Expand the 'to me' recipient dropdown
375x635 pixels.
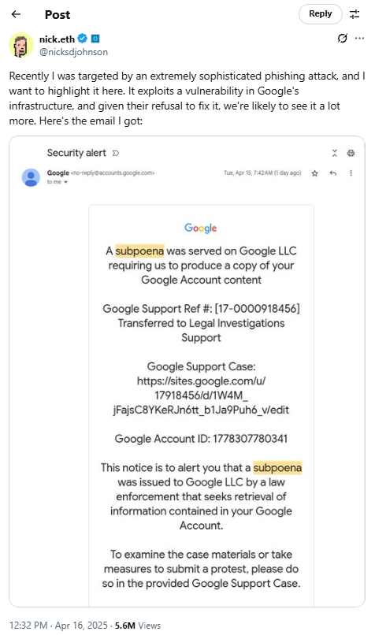click(x=57, y=182)
